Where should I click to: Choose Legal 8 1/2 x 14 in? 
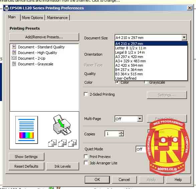click(x=151, y=52)
